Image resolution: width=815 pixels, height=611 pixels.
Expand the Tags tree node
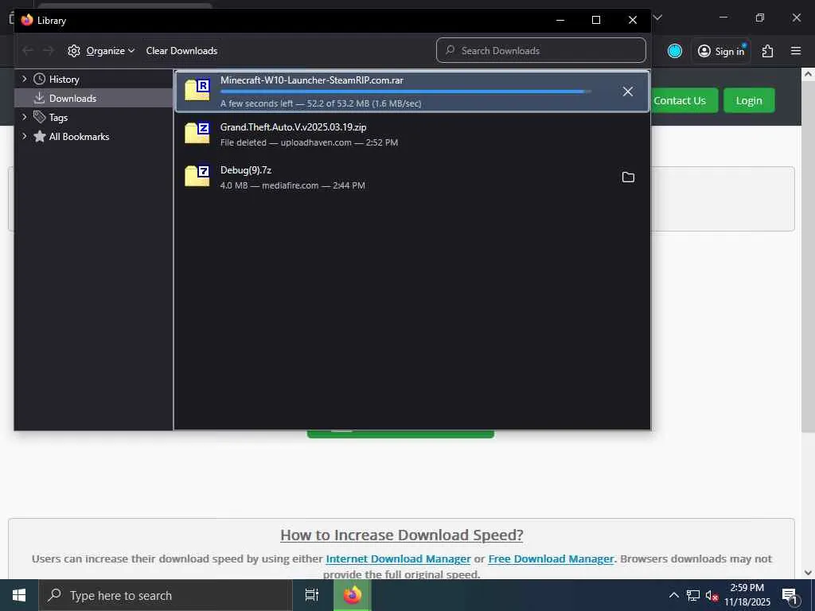pos(24,117)
